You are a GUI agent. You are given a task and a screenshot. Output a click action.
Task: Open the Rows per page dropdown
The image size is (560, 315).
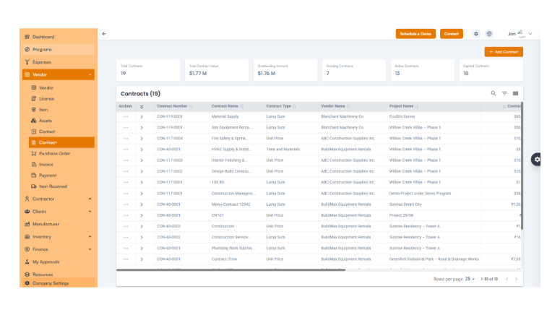pos(470,278)
